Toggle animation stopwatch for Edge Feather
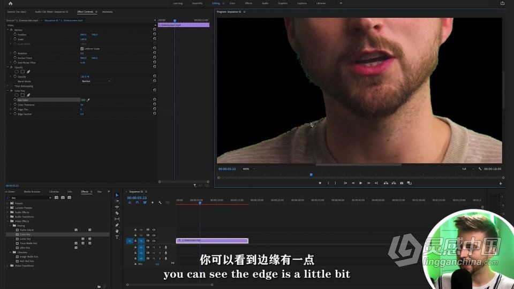The image size is (514, 289). (x=15, y=113)
